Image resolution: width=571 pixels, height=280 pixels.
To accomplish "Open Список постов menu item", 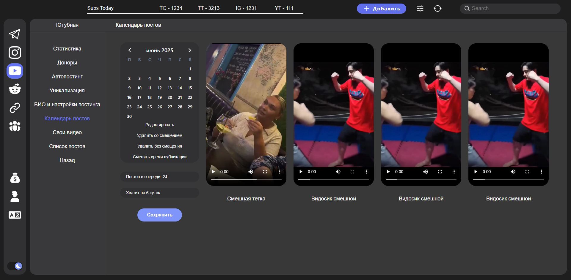I will pos(67,146).
